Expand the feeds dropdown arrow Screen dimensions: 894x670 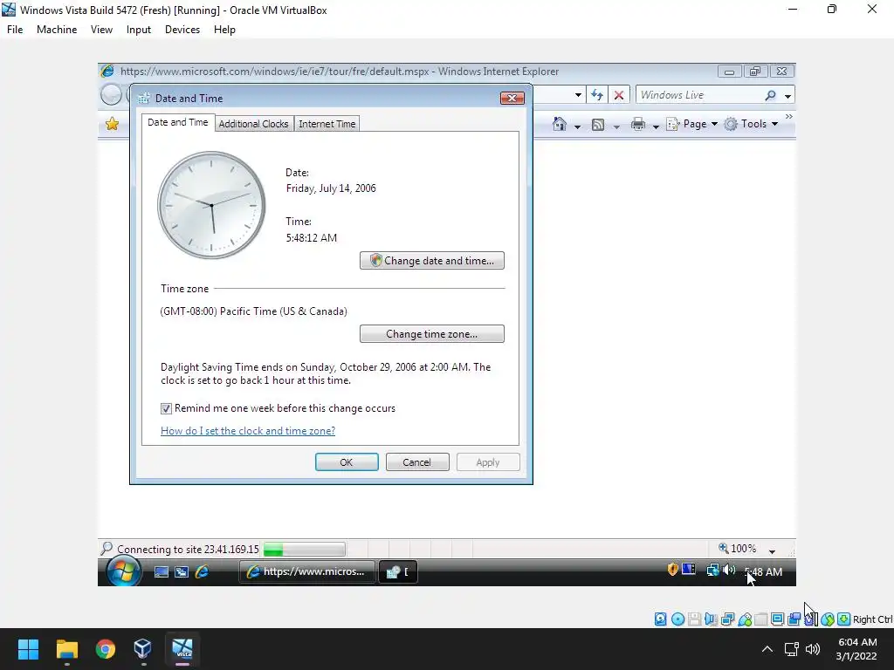point(616,126)
